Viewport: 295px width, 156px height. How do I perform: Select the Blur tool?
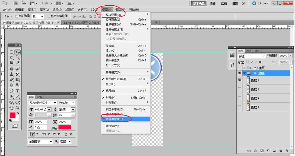point(12,85)
